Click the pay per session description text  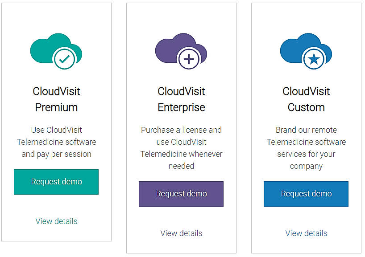click(56, 142)
